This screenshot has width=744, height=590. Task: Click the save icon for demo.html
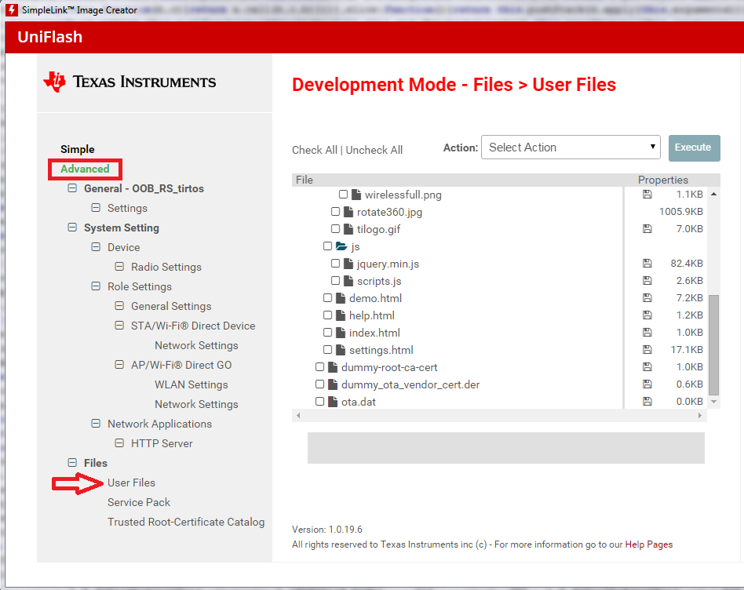coord(647,298)
